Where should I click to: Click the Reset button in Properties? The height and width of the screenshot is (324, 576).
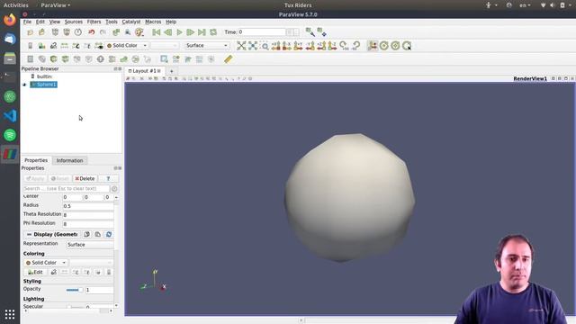(x=60, y=178)
